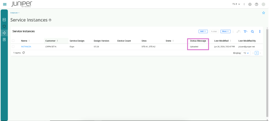Open the INSTANCEA instance link

[x=26, y=47]
